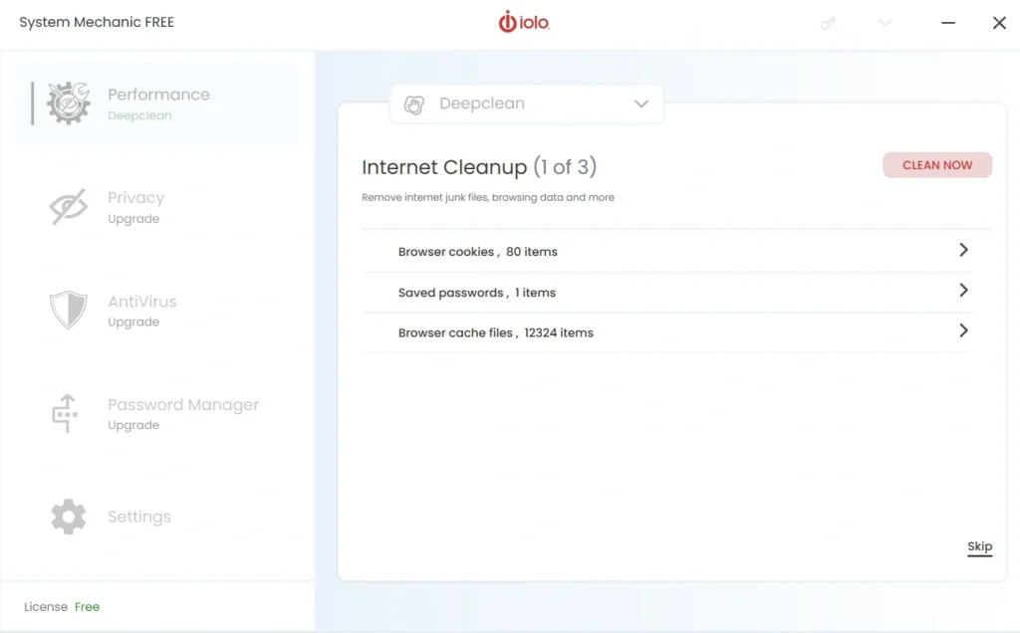
Task: Select the Password Manager sidebar tab
Action: [158, 413]
